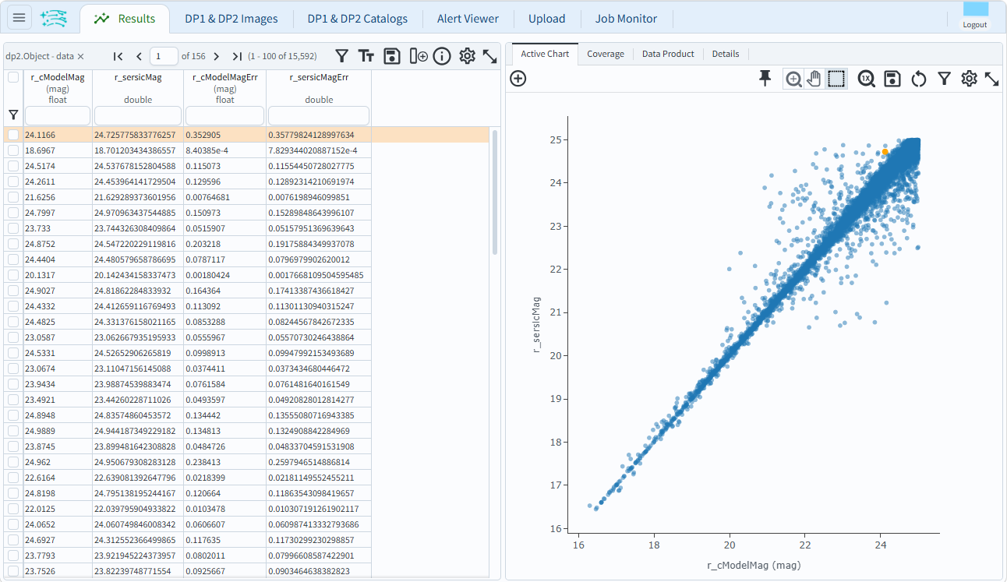Check the row with r_cModelMag 24.1166
This screenshot has height=582, width=1007.
tap(13, 135)
